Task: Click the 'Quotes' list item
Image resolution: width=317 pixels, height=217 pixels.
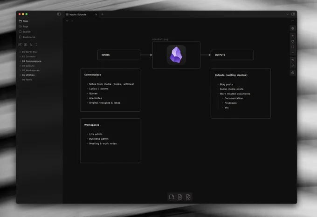Action: coord(93,94)
